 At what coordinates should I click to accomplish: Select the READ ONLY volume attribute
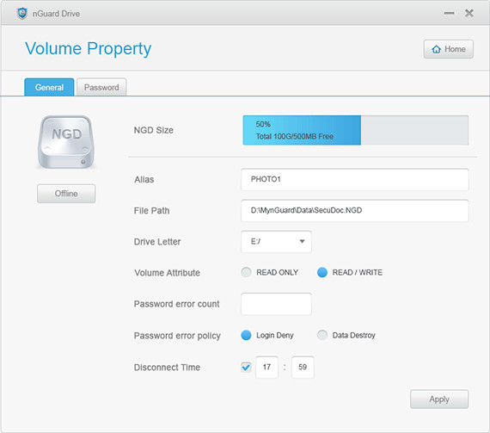(246, 272)
